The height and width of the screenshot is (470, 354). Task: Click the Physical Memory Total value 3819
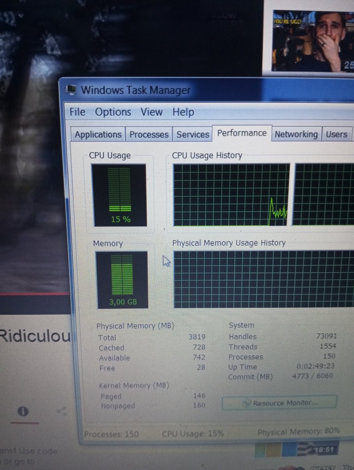(x=197, y=337)
